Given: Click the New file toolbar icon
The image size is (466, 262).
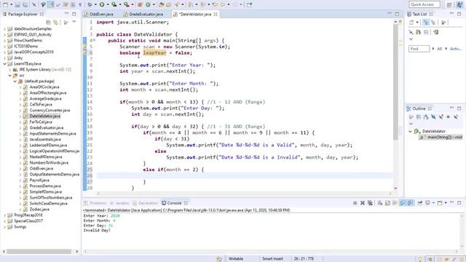Looking at the screenshot, I should (x=5, y=5).
